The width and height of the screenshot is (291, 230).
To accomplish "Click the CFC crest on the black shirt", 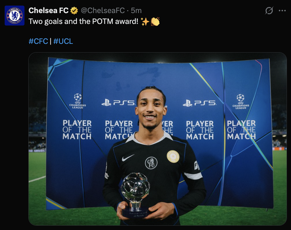I will tap(151, 163).
